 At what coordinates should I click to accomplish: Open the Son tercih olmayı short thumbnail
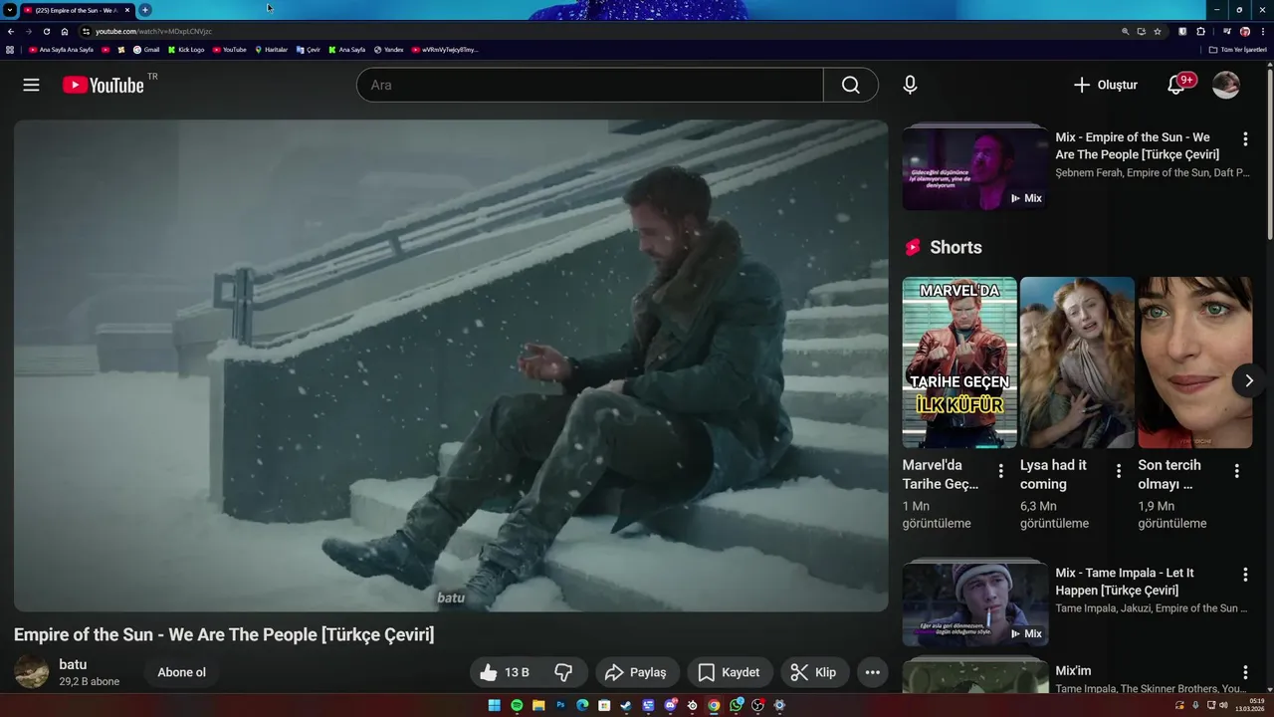pos(1194,362)
